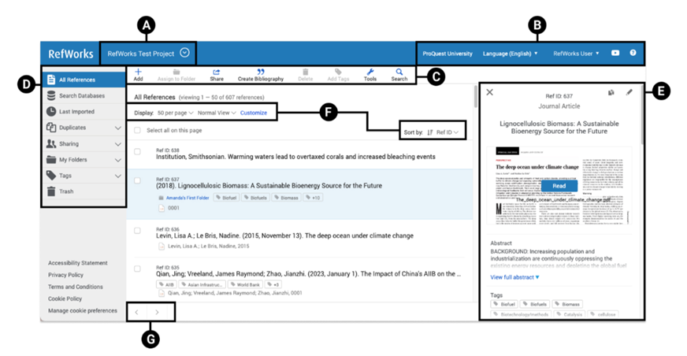The height and width of the screenshot is (356, 687).
Task: Click the RefWorks logo
Action: (x=71, y=54)
